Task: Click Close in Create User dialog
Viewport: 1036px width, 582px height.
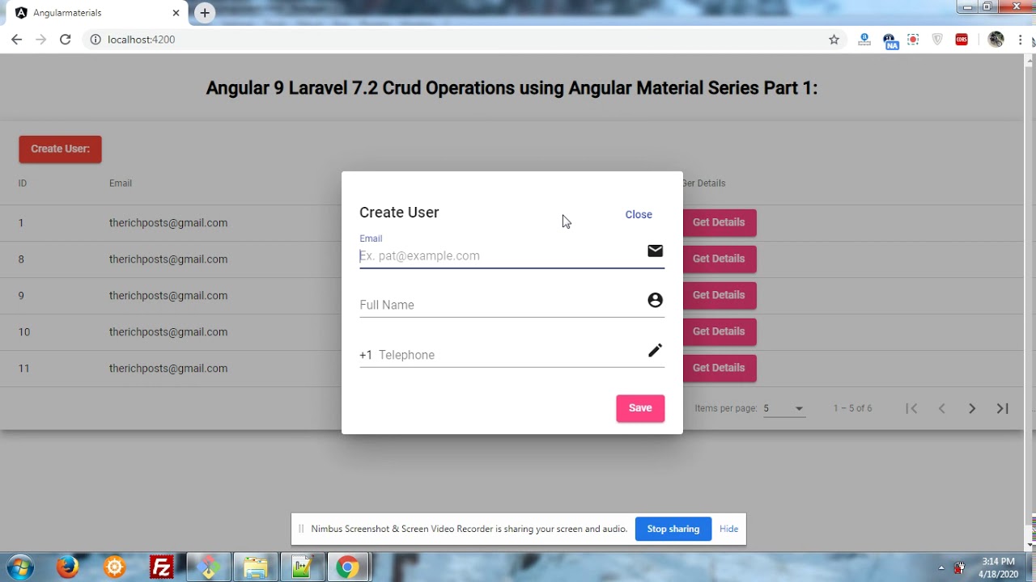Action: [x=639, y=214]
